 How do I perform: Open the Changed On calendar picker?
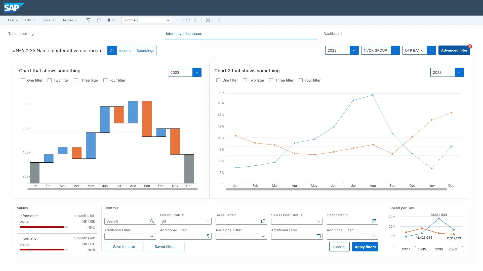point(374,221)
